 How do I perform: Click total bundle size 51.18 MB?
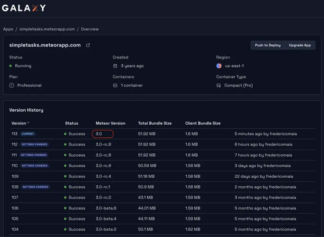146,176
